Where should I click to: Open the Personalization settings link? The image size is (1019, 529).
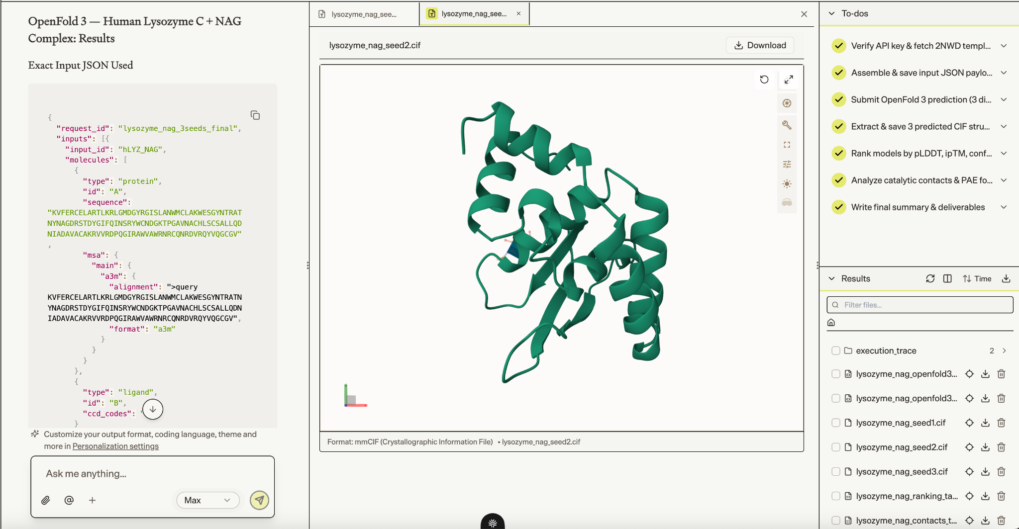tap(115, 446)
